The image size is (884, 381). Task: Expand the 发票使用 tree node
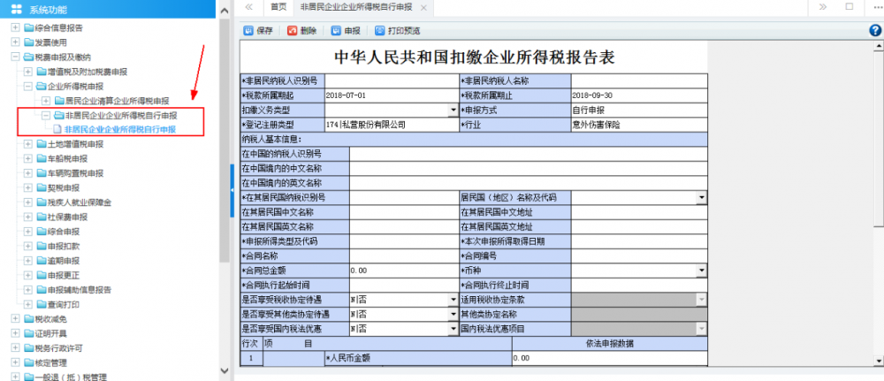click(x=15, y=42)
